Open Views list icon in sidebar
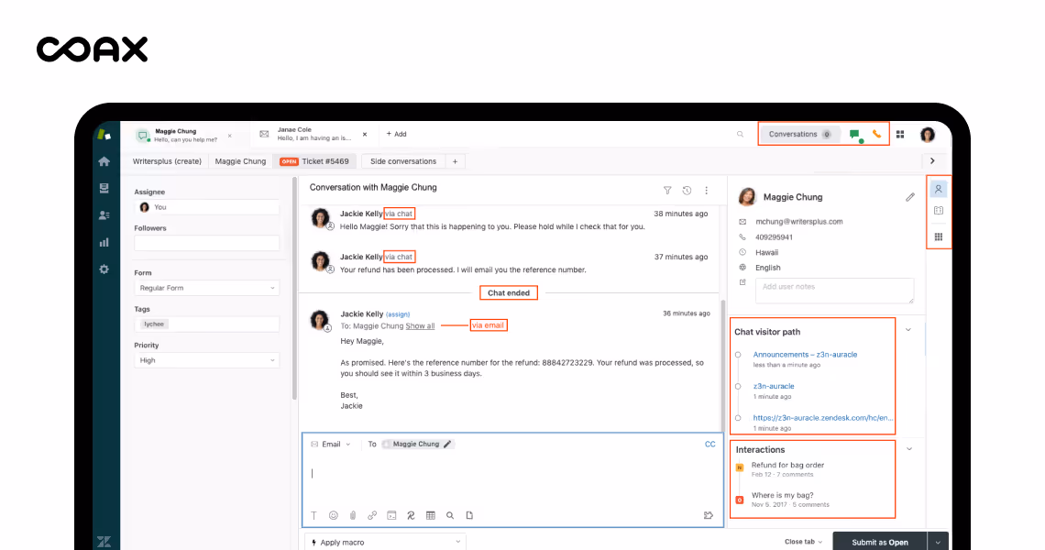 click(104, 189)
